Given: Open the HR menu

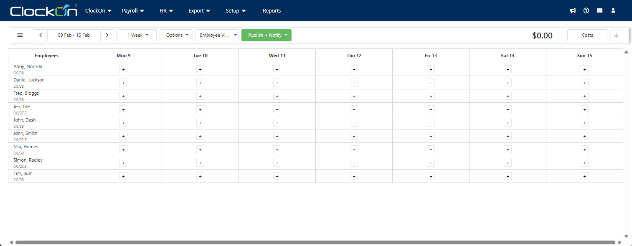Looking at the screenshot, I should pos(166,11).
